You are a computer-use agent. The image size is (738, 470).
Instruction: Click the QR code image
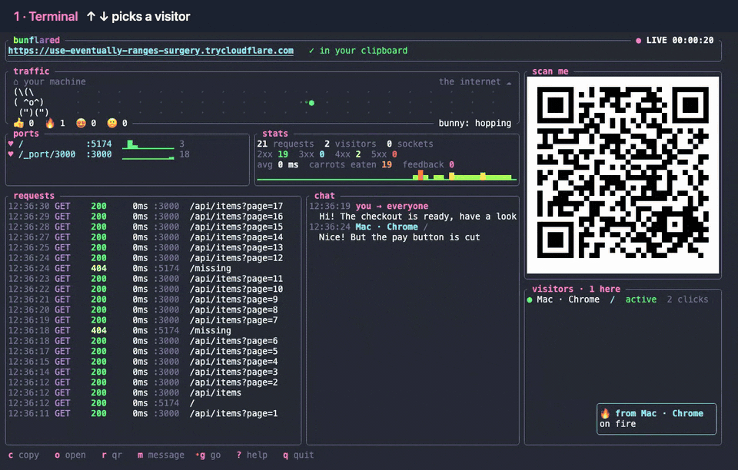[x=623, y=174]
